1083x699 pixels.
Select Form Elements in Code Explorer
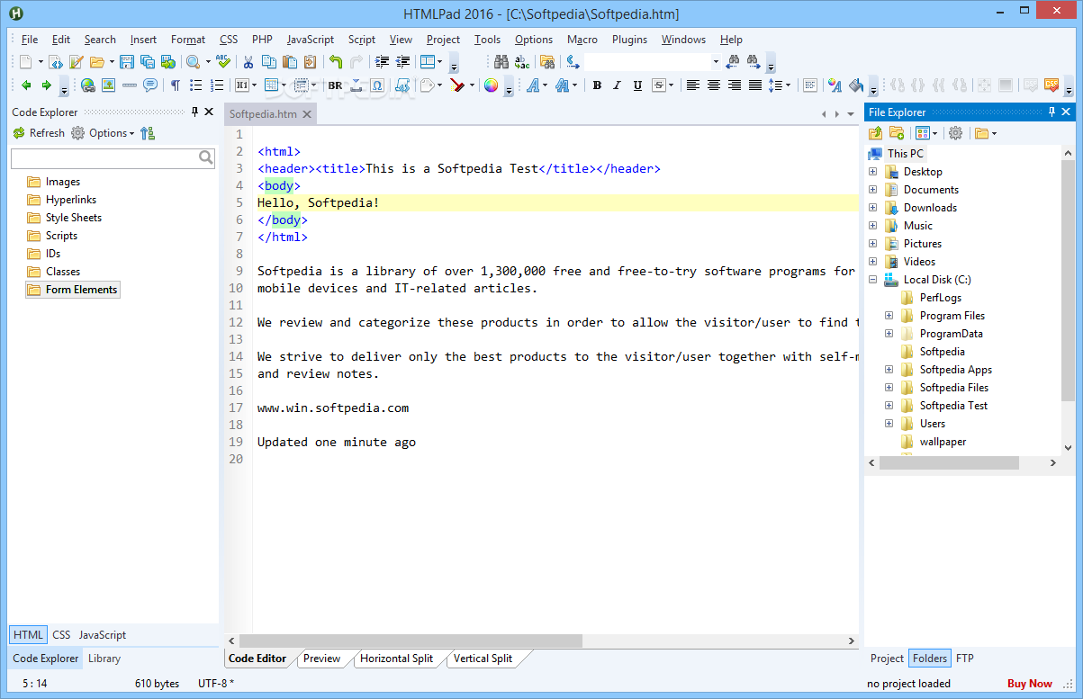(73, 290)
